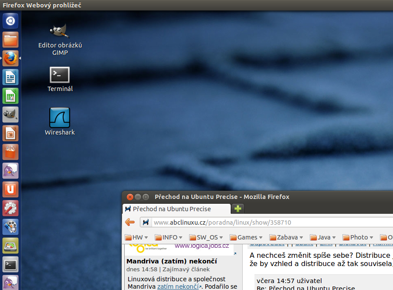Open the Ubuntu Dash home launcher

click(x=10, y=21)
